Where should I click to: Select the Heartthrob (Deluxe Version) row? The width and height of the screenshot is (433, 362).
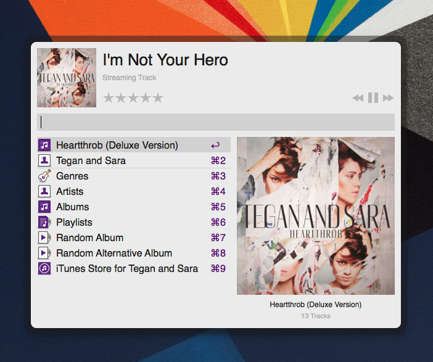point(134,145)
